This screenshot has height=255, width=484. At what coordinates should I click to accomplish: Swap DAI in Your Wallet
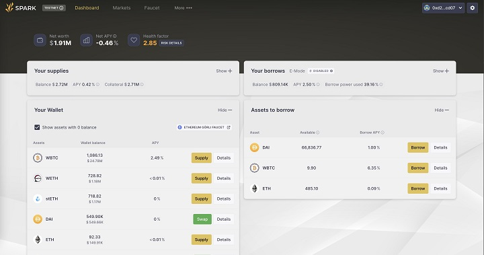(202, 219)
